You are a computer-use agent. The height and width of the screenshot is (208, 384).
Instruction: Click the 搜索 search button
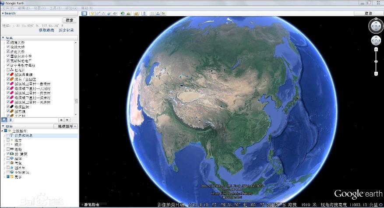point(69,20)
